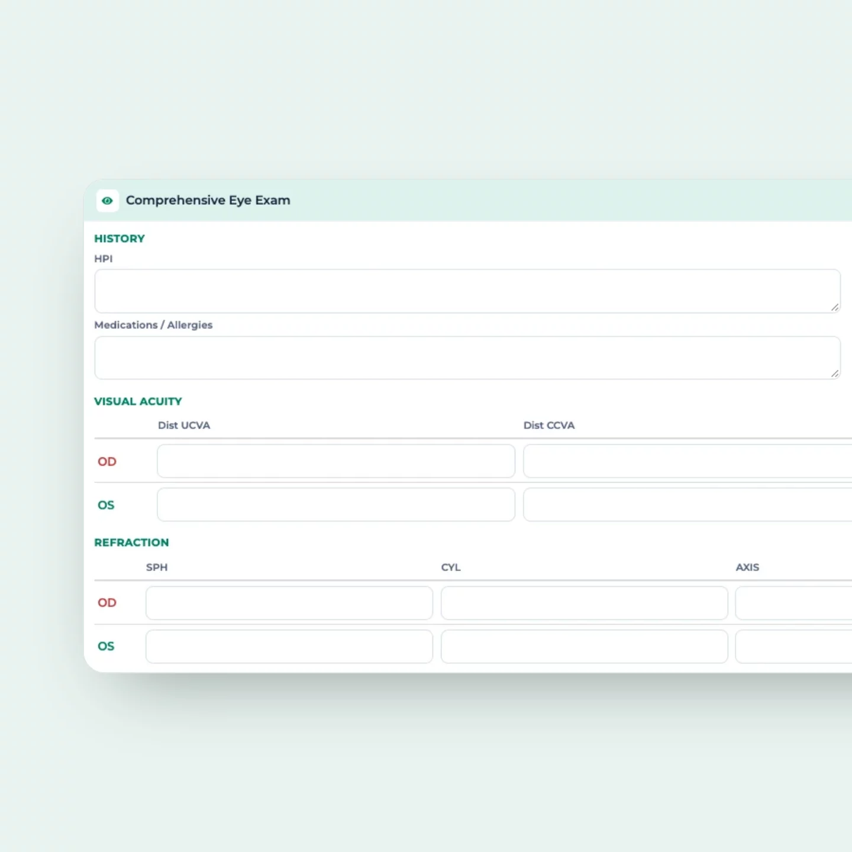Viewport: 852px width, 852px height.
Task: Click the CYL column header
Action: click(451, 567)
